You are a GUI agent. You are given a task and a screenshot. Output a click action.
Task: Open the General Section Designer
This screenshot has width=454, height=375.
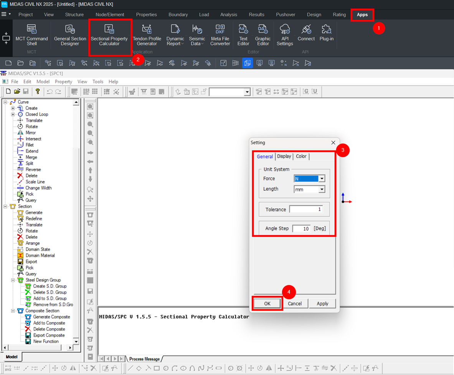point(70,35)
